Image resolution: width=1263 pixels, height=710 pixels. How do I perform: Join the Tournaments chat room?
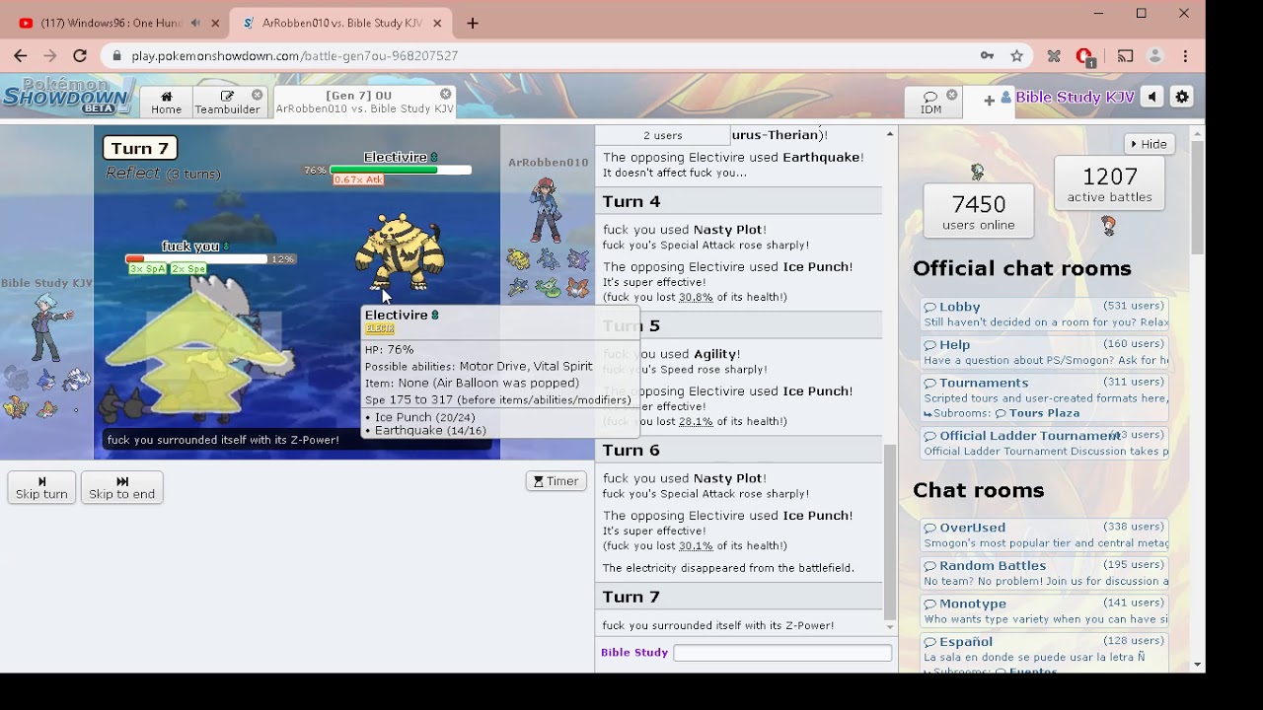tap(1044, 390)
